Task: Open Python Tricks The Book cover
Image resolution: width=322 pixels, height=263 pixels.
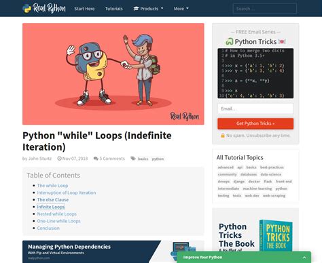Action: click(276, 236)
